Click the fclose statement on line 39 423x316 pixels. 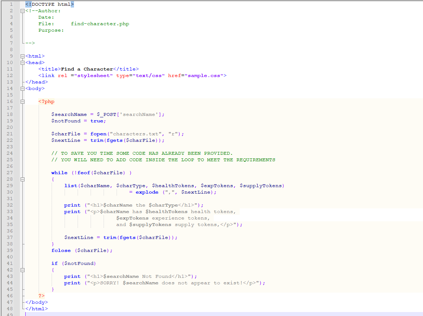click(x=61, y=250)
